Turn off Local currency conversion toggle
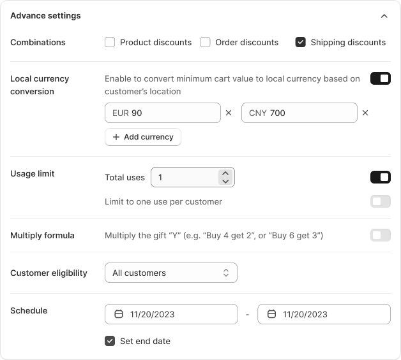Screen dimensions: 401x360 coord(380,79)
